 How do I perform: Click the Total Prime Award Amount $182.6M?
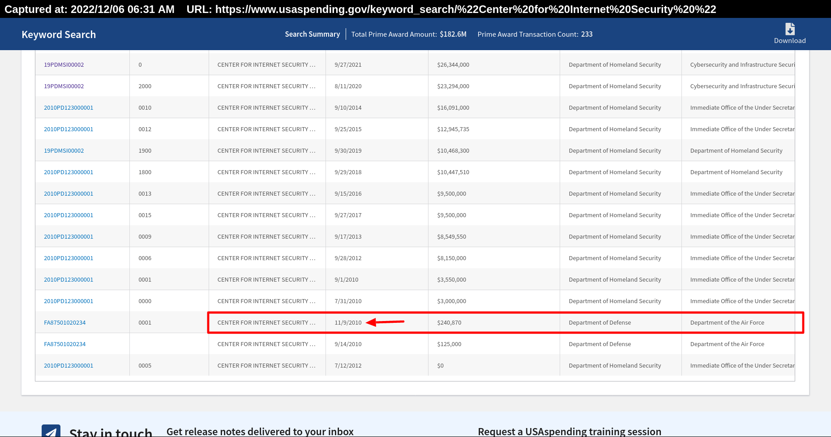point(409,34)
